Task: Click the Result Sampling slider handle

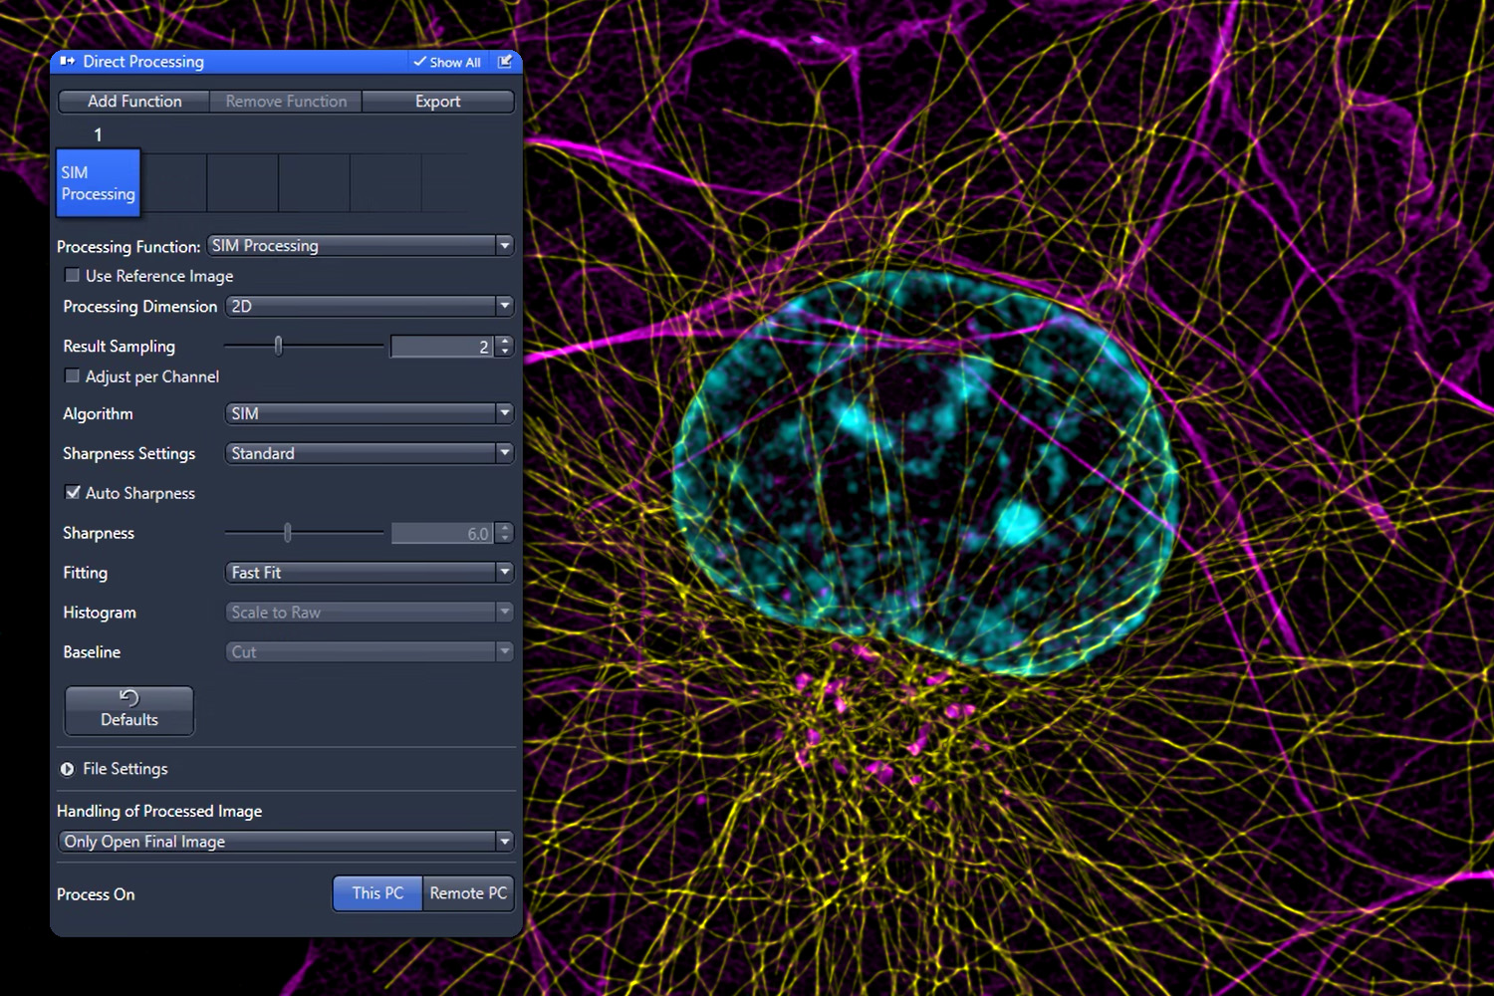Action: click(x=278, y=346)
